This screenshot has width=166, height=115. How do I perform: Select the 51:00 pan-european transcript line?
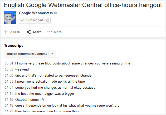[53, 76]
